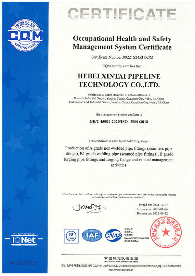Click 'CQM hereby certifies that' line
The width and height of the screenshot is (195, 276).
122,66
